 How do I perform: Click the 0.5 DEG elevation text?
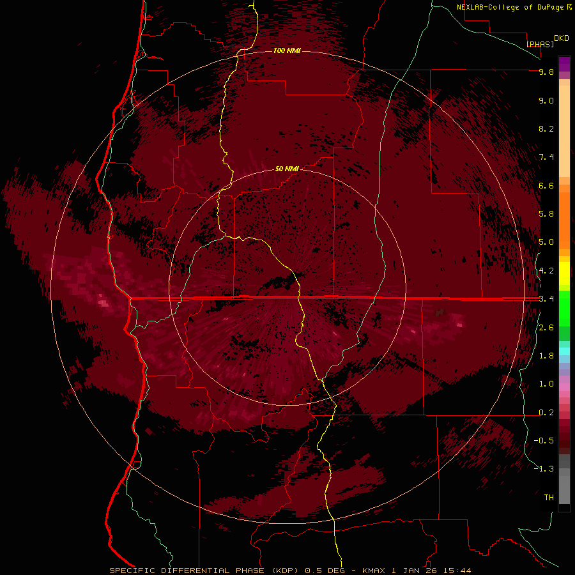(x=325, y=571)
